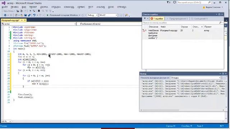Open the КОМАНДА menu
Screen dimensions: 230x129
pyautogui.click(x=69, y=7)
